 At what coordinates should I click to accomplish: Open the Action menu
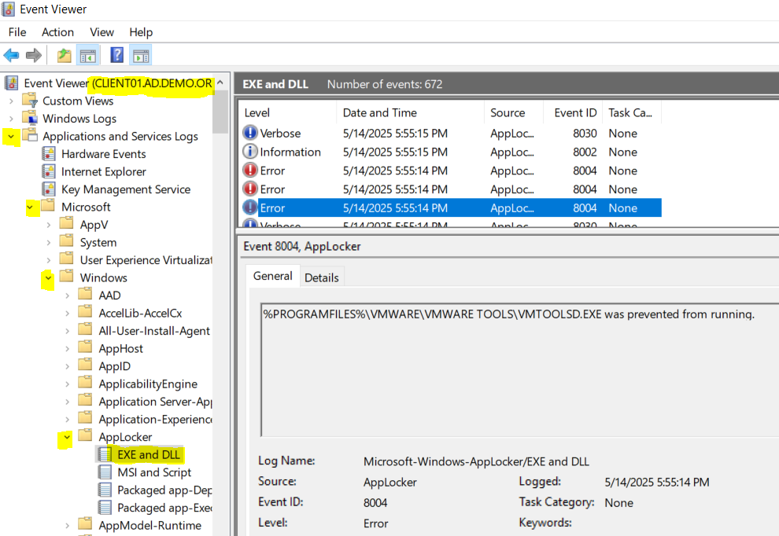coord(57,32)
